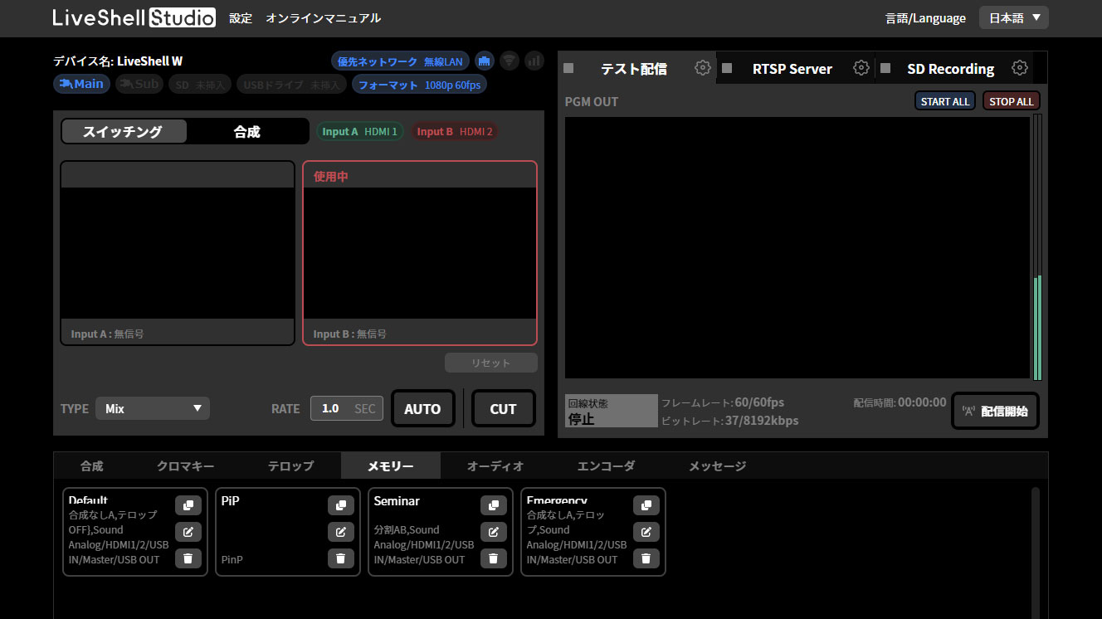Click the 配信開始 button
Screen dimensions: 1102x619
(995, 411)
